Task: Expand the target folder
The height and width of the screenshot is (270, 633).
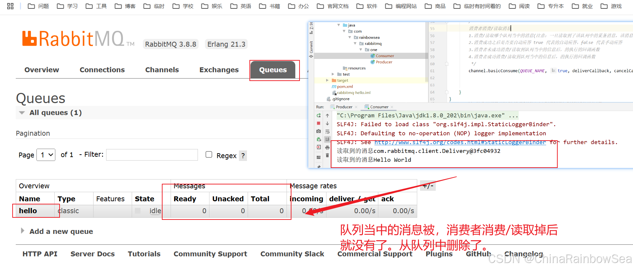Action: click(327, 80)
